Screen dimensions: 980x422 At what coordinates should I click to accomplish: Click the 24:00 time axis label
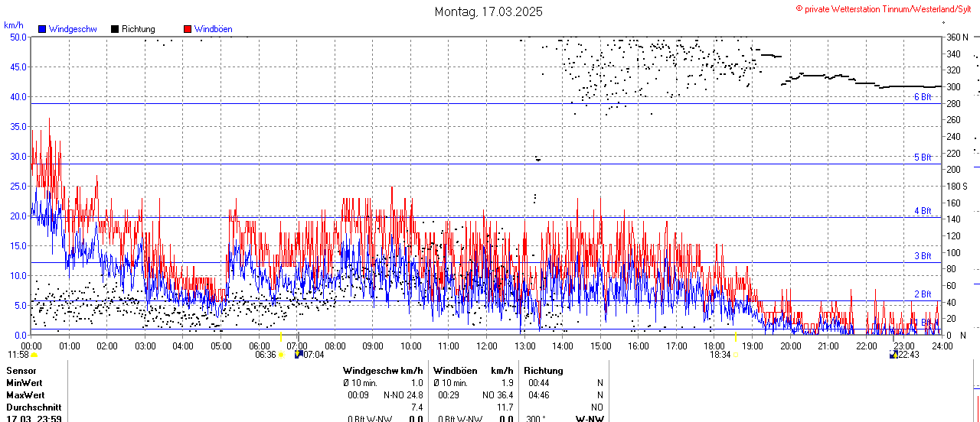(x=942, y=346)
